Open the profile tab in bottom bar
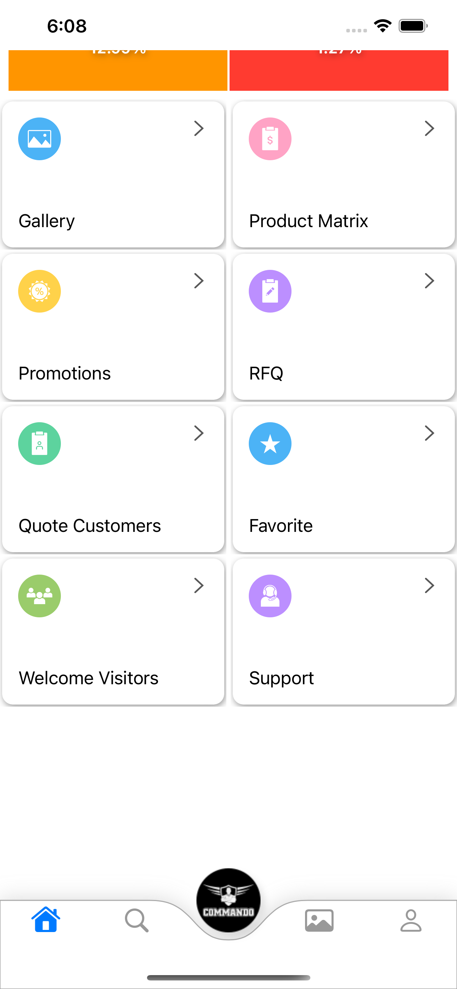Image resolution: width=457 pixels, height=989 pixels. tap(411, 920)
